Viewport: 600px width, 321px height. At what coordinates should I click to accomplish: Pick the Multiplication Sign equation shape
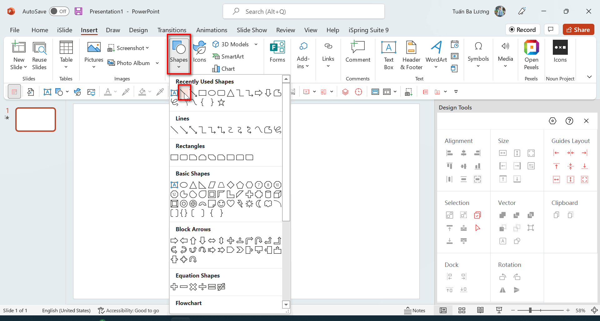point(193,287)
